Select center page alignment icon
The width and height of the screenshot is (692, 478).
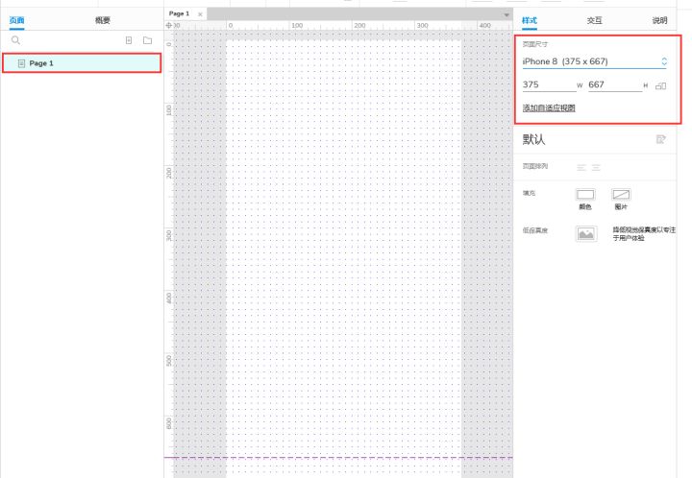[x=596, y=167]
